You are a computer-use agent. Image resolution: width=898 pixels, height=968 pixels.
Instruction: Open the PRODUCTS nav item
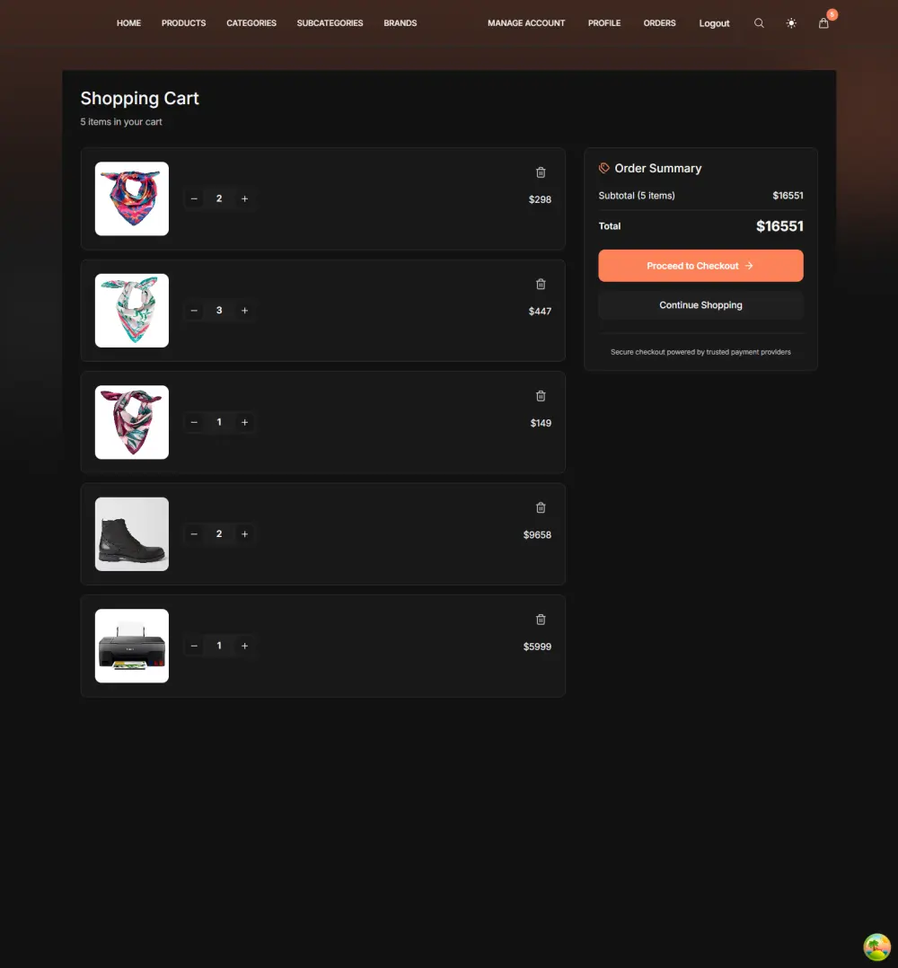click(x=184, y=22)
